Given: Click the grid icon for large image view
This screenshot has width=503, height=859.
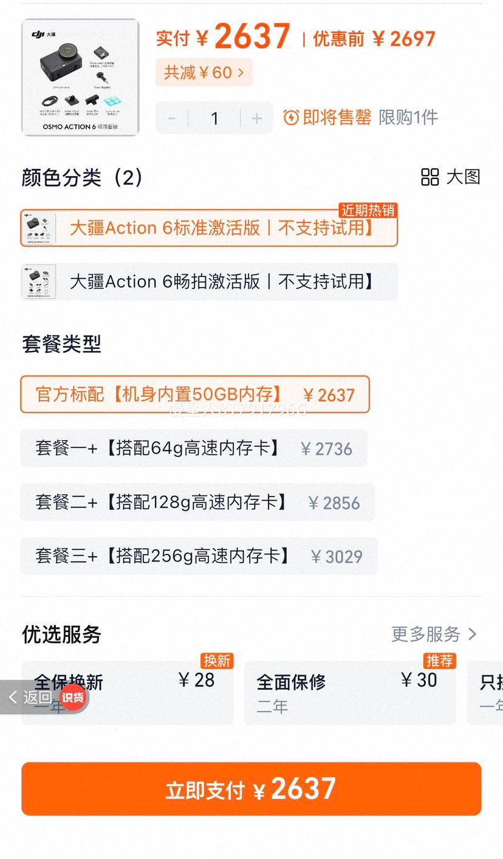Looking at the screenshot, I should [430, 177].
